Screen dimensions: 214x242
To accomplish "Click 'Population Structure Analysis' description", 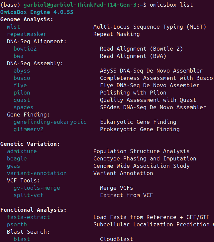I will (141, 151).
